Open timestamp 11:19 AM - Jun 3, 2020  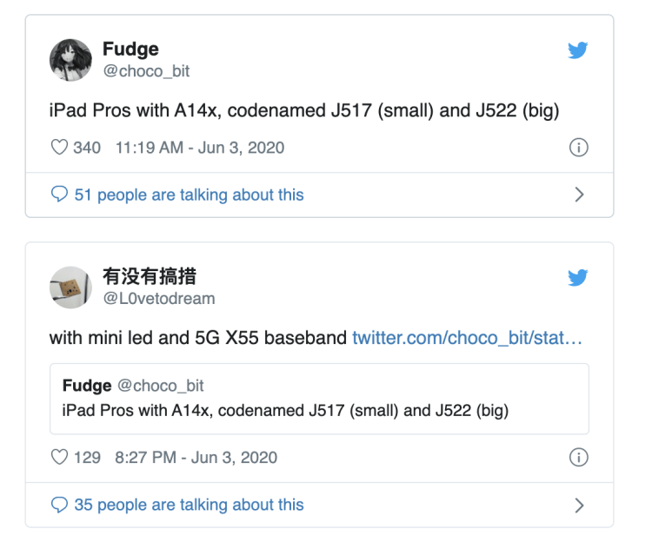[199, 148]
